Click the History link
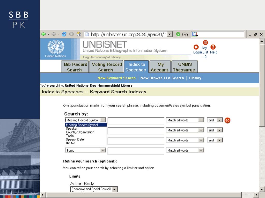The height and width of the screenshot is (198, 265). tap(195, 78)
